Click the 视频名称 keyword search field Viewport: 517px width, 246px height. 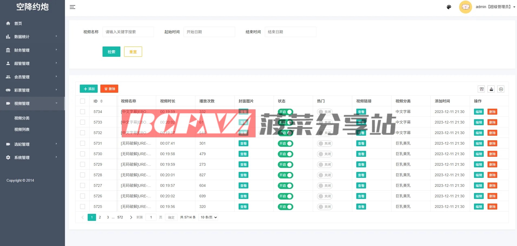(x=128, y=32)
